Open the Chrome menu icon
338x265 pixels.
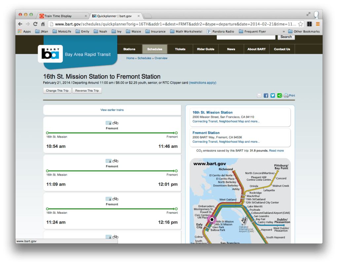point(318,24)
